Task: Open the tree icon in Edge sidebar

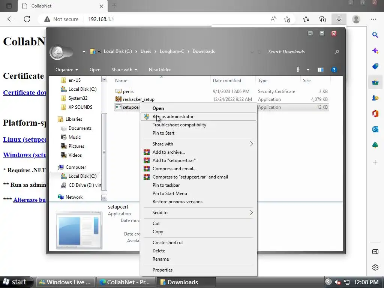Action: 375,145
